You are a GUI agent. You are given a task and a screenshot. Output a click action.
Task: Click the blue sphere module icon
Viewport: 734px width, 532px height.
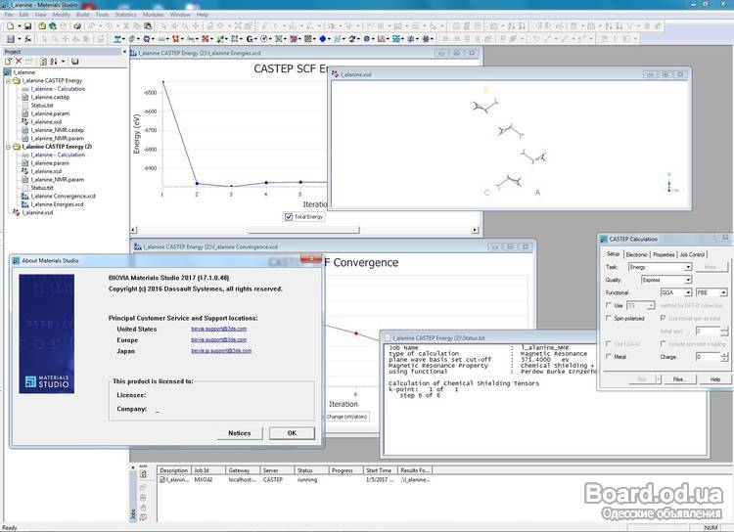point(323,39)
